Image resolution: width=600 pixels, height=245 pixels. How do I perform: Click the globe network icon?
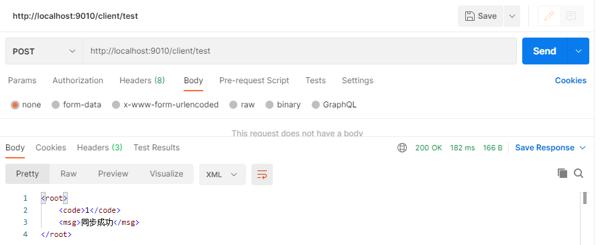(402, 148)
